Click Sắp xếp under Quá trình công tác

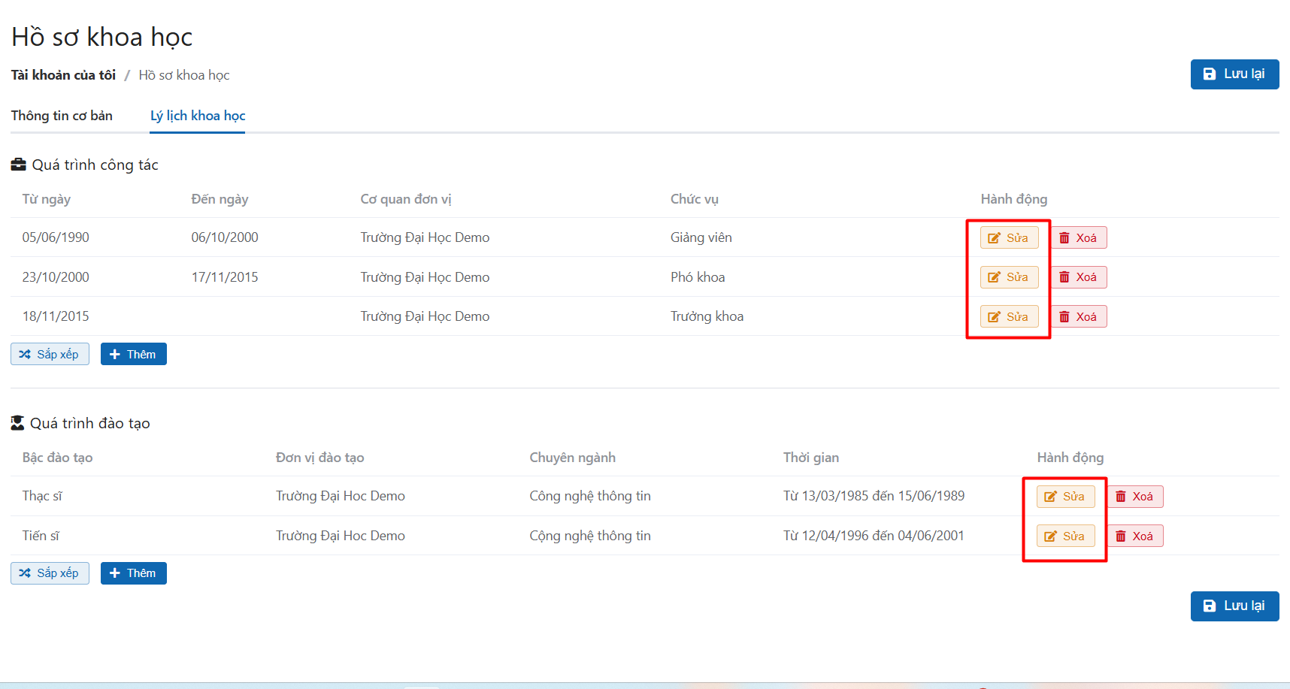pos(50,355)
